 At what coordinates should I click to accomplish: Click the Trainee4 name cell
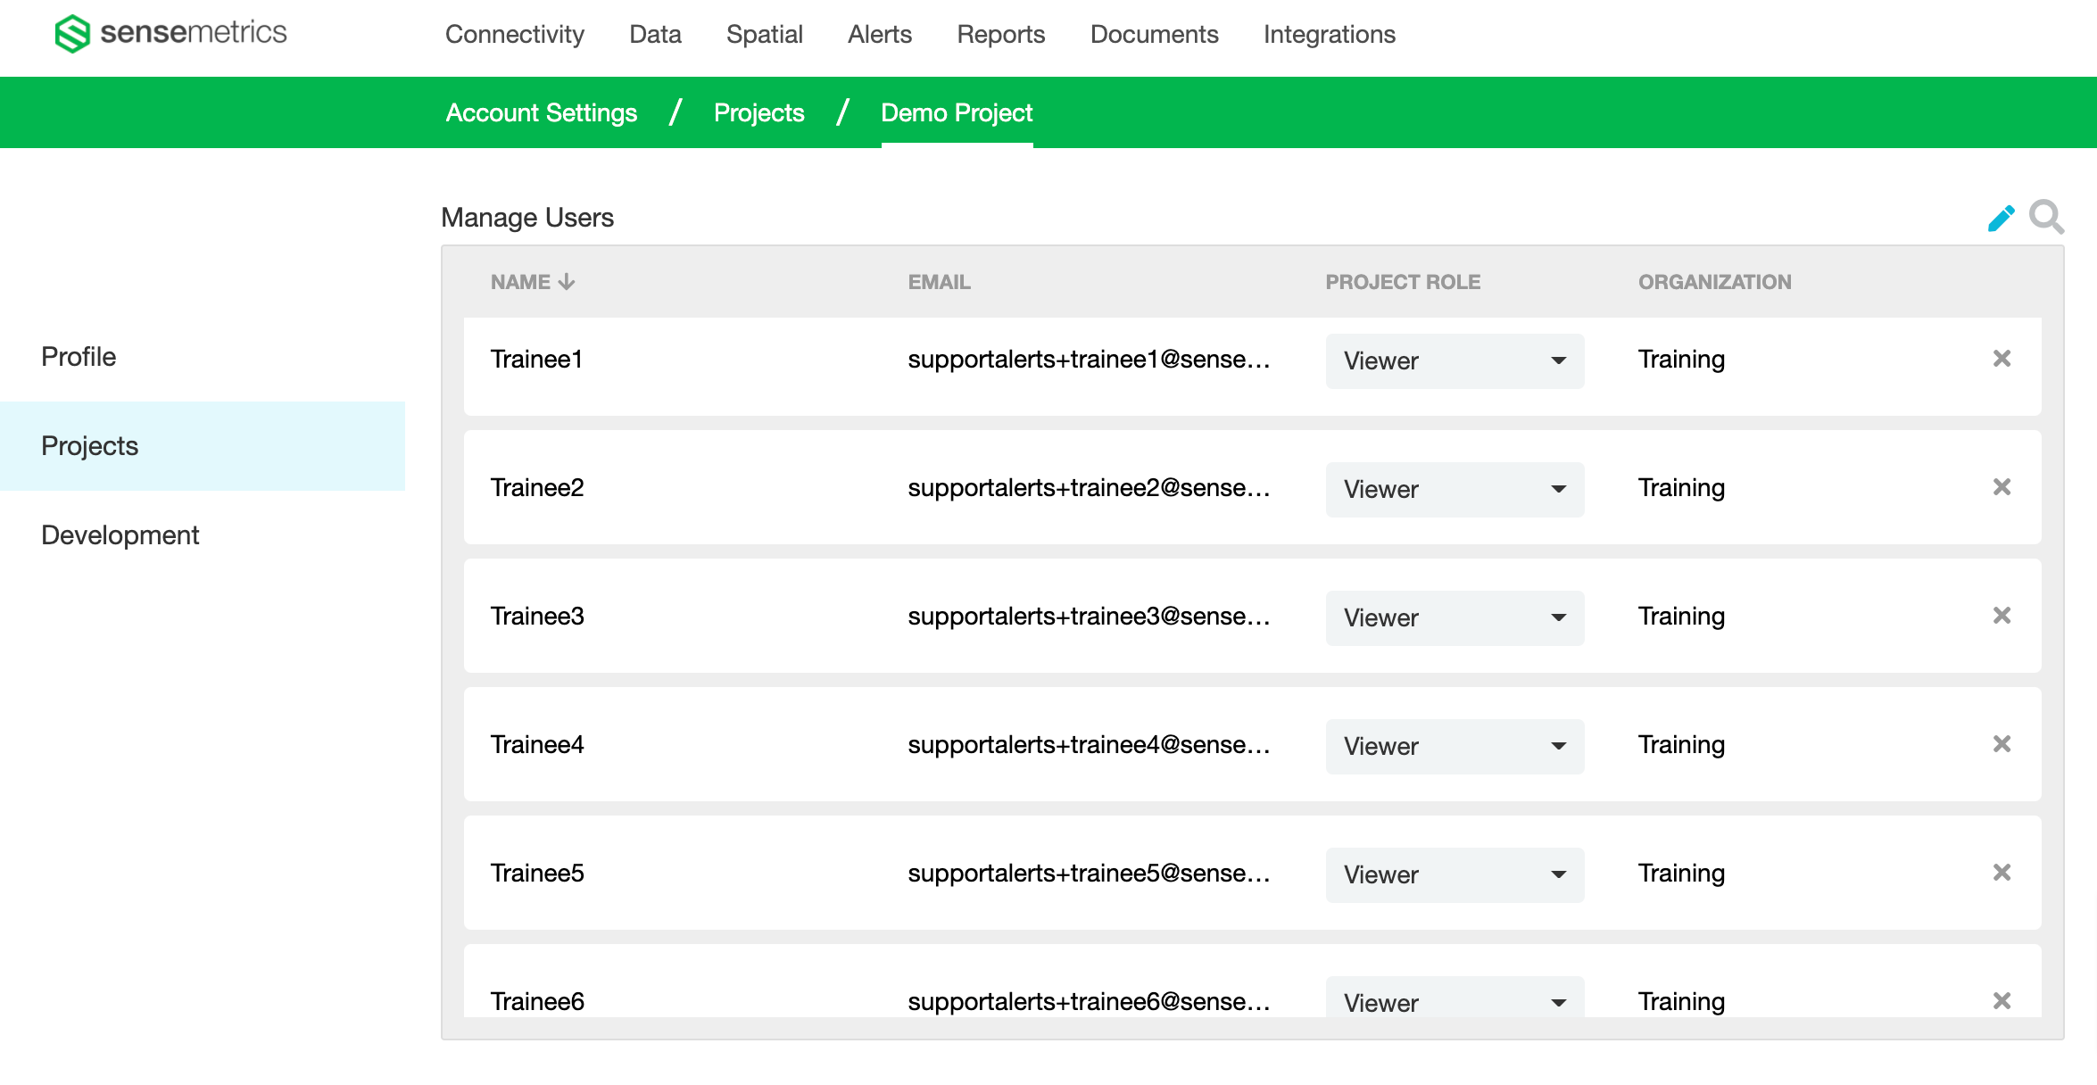(537, 744)
